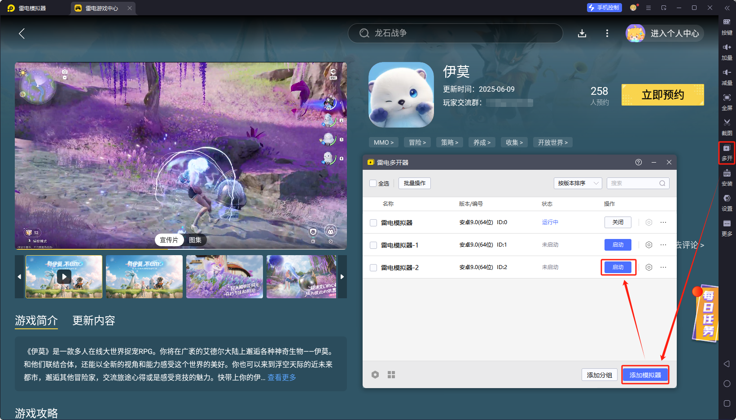This screenshot has width=736, height=420.
Task: Open the three-dot menu beside the download icon
Action: click(x=607, y=33)
